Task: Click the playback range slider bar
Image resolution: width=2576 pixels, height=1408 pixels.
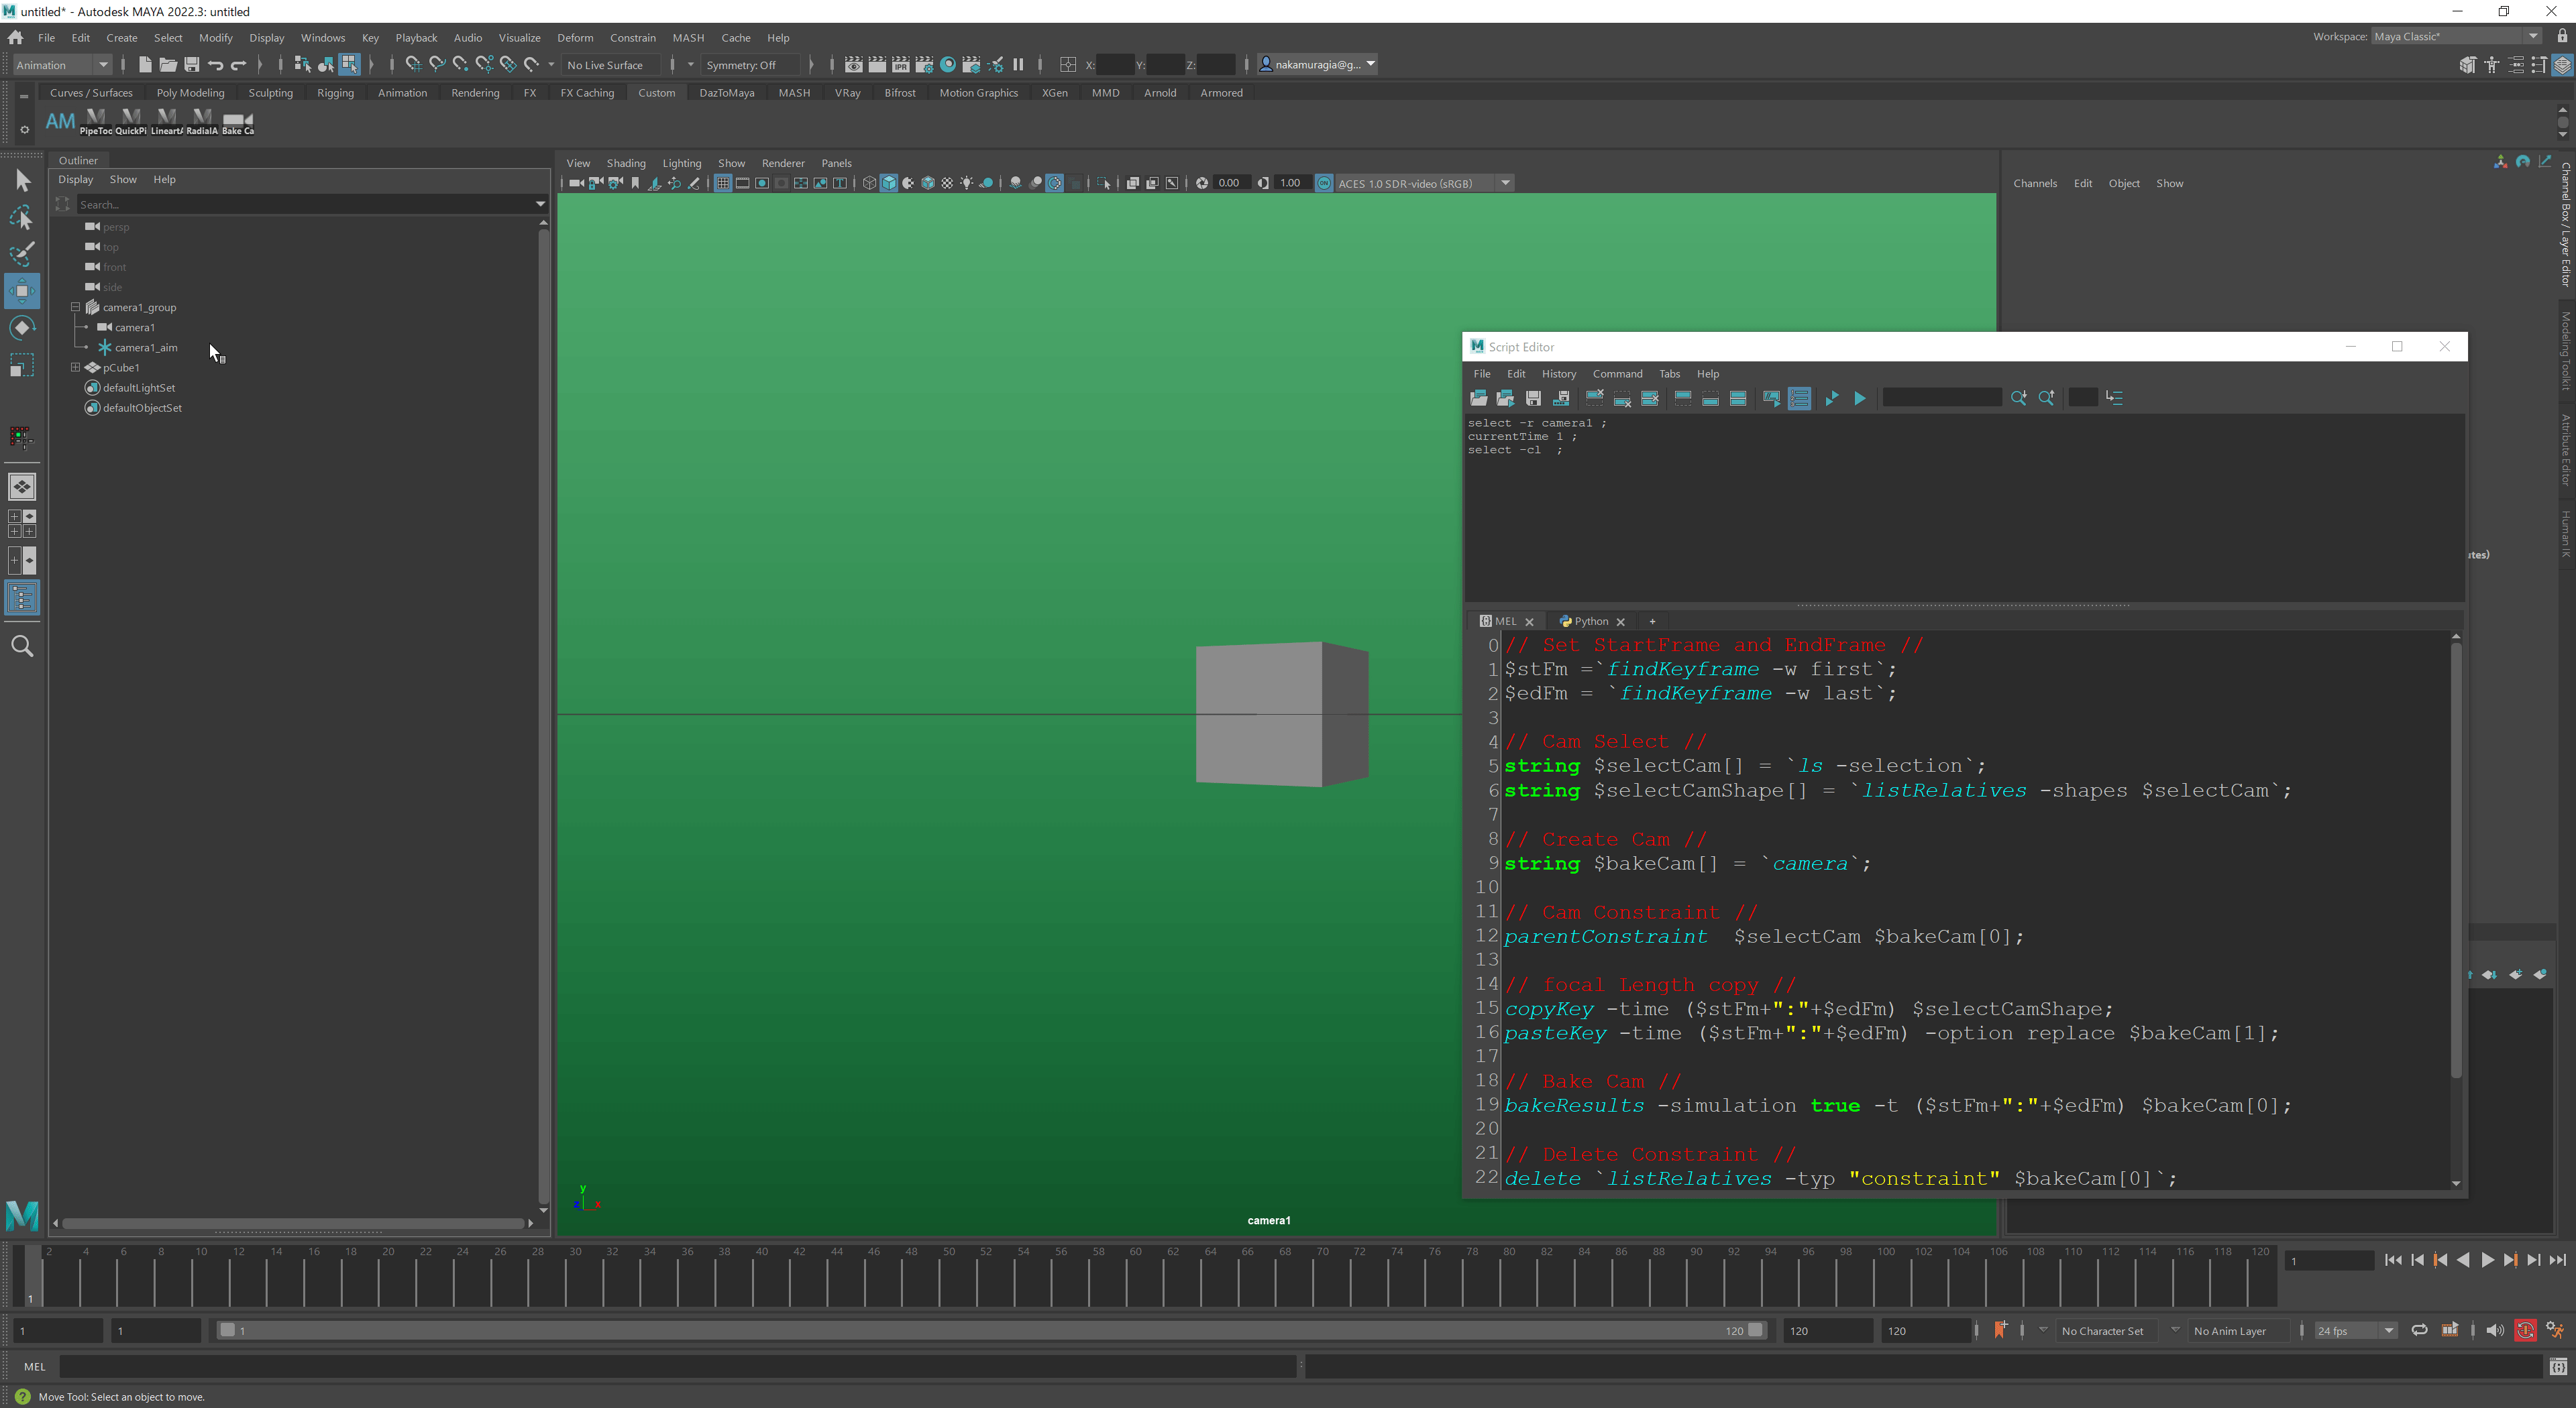Action: [x=990, y=1330]
